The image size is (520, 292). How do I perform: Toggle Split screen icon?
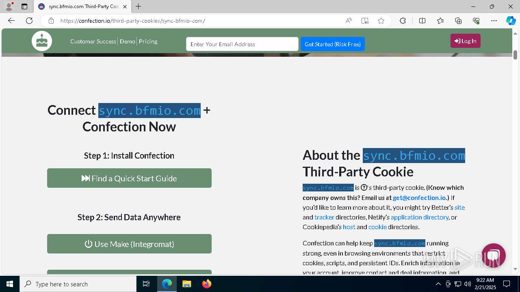(x=422, y=21)
